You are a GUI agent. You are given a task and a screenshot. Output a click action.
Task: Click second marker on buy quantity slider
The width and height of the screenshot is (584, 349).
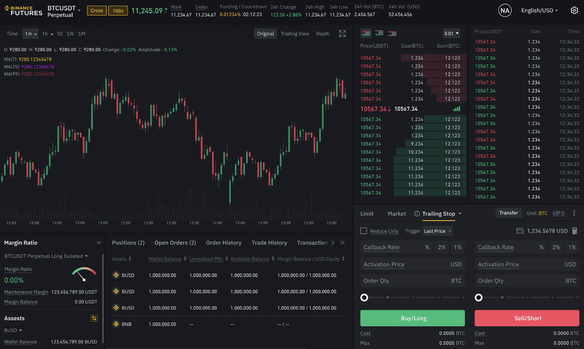(x=388, y=298)
